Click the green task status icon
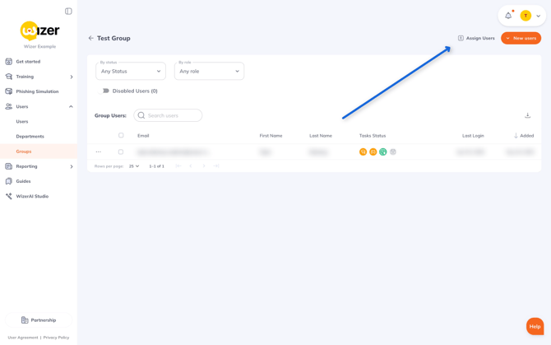This screenshot has width=551, height=345. click(x=383, y=152)
